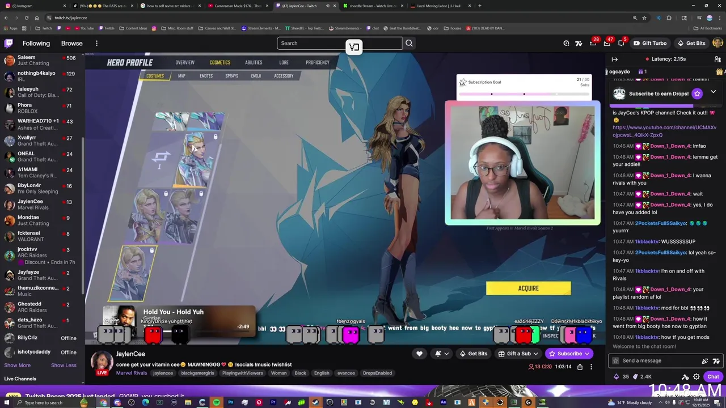726x408 pixels.
Task: Click Show More in the sidebar
Action: point(18,365)
